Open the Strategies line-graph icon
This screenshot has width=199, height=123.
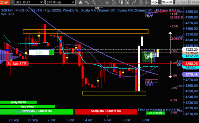click(134, 2)
